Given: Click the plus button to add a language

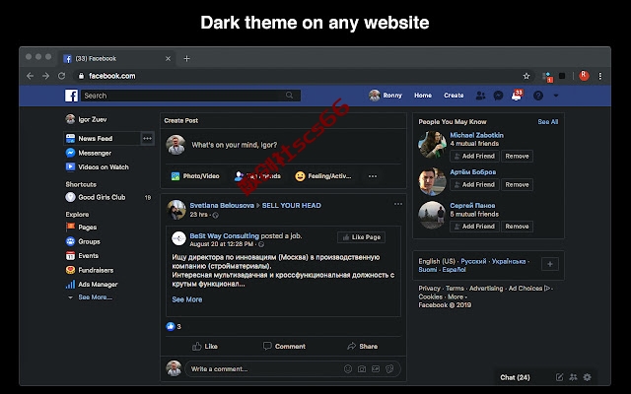Looking at the screenshot, I should (x=550, y=264).
